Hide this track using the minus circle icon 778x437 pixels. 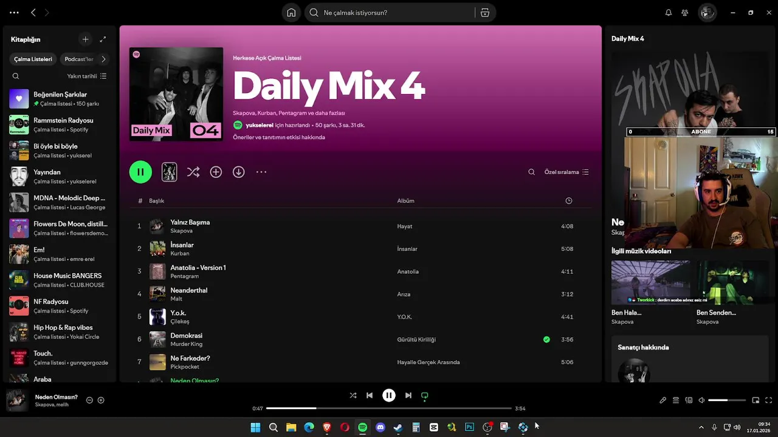tap(89, 400)
